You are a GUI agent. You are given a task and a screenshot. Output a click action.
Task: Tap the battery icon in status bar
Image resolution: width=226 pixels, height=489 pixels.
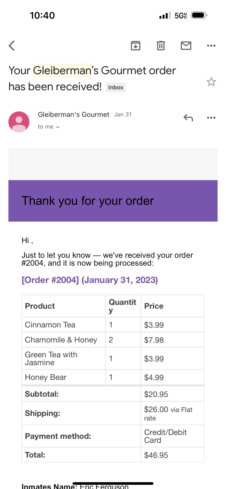(199, 15)
